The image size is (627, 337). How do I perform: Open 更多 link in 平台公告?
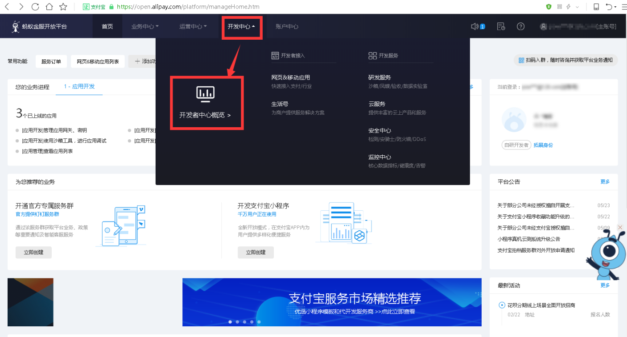[x=605, y=182]
